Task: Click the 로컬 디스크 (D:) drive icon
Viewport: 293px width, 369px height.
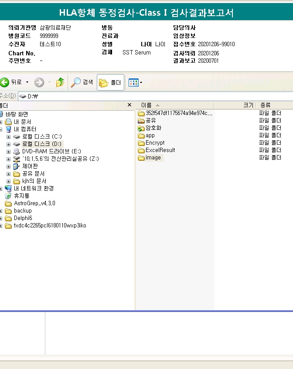Action: pyautogui.click(x=17, y=144)
